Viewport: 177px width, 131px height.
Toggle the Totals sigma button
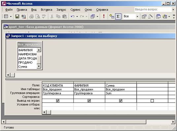pyautogui.click(x=118, y=17)
